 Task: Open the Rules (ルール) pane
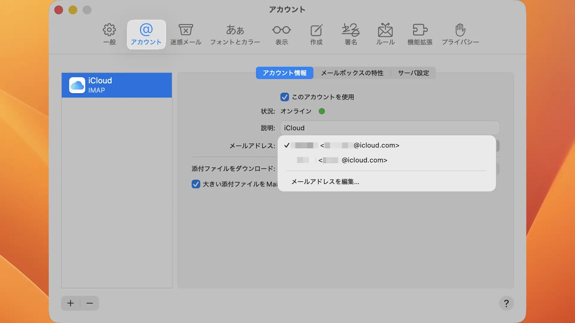(x=385, y=34)
